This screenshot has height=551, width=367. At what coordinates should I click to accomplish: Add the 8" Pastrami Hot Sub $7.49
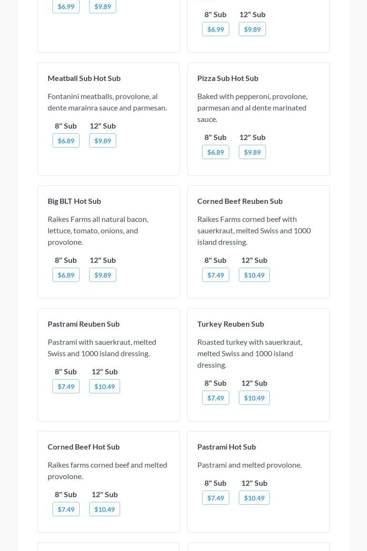click(215, 498)
